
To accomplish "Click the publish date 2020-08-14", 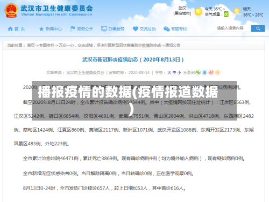I will (139, 73).
